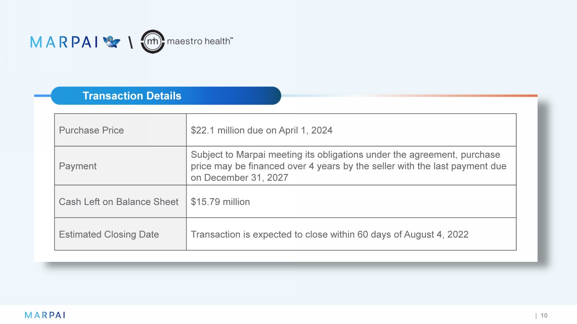Click the $22.1 million purchase price value

click(262, 130)
